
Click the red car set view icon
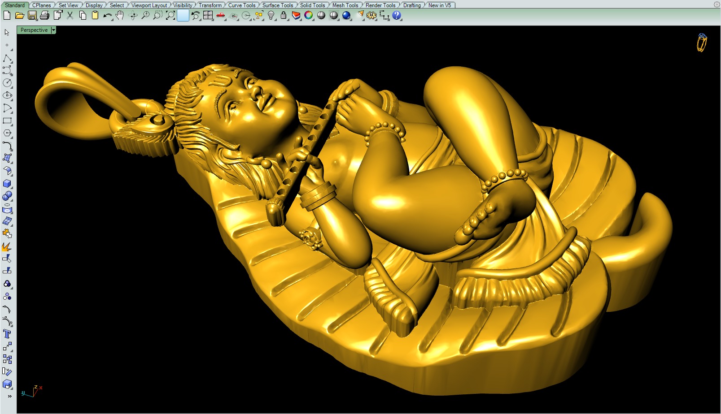coord(221,15)
